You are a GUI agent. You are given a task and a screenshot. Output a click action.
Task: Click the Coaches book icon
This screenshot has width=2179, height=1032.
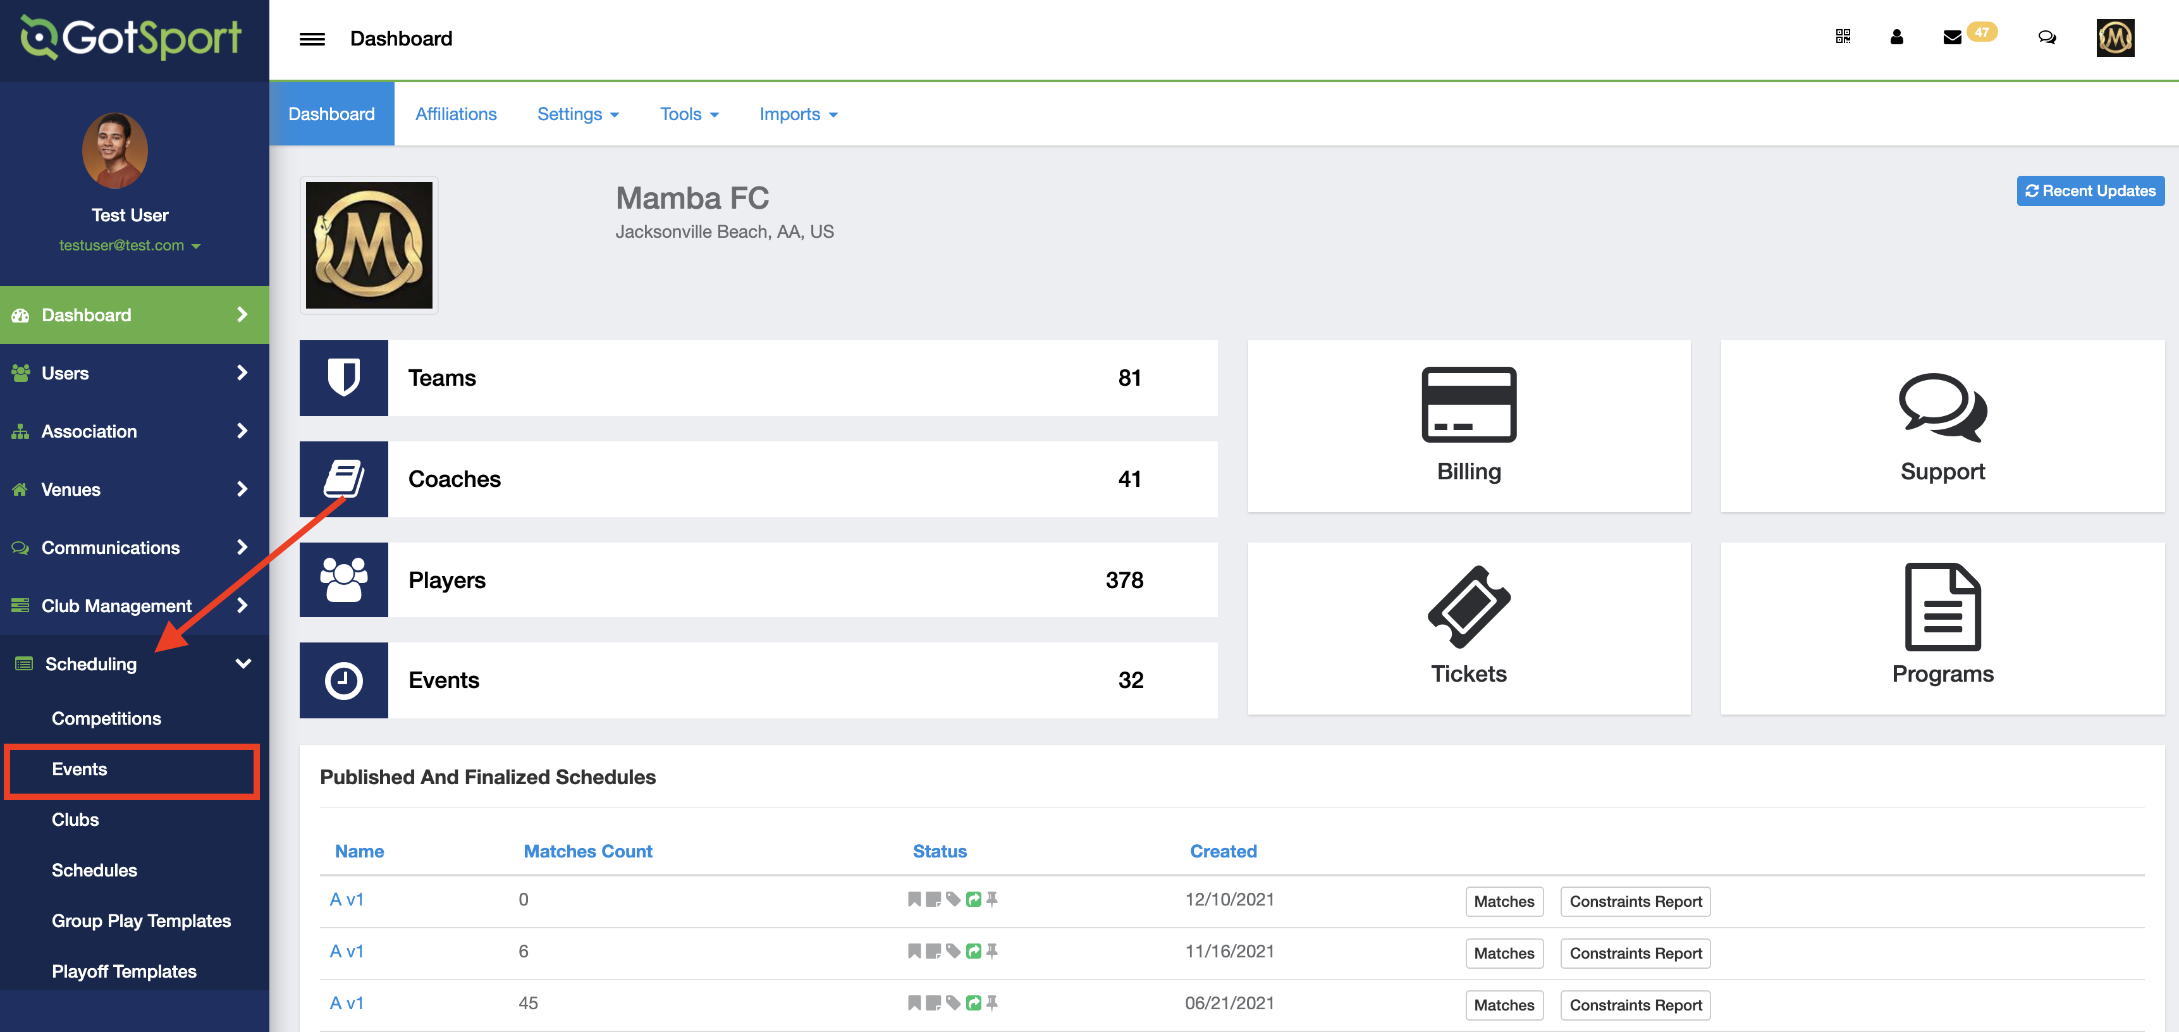[x=343, y=479]
